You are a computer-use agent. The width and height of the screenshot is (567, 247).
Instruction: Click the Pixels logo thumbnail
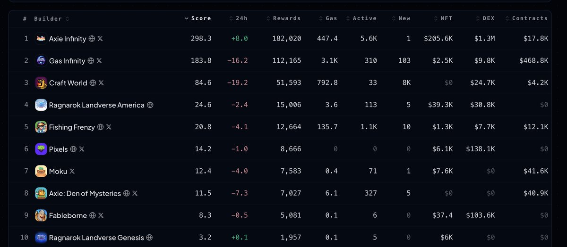click(x=41, y=149)
